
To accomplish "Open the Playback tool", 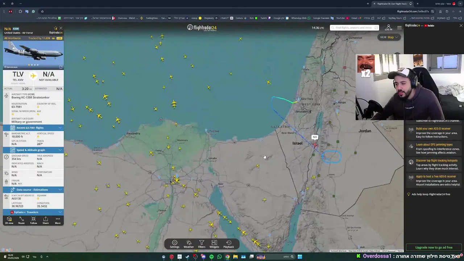I will (229, 244).
